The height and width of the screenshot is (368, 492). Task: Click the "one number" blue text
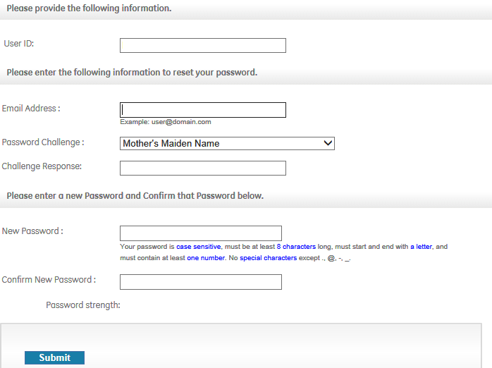point(202,259)
